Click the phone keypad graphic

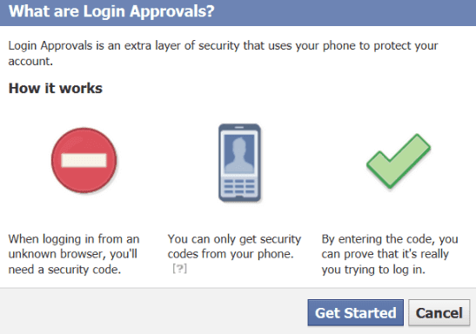click(239, 186)
